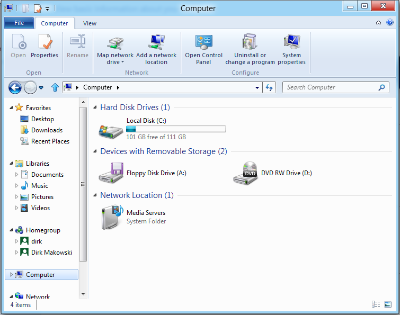Refresh the Computer location
This screenshot has width=400, height=315.
tap(269, 87)
